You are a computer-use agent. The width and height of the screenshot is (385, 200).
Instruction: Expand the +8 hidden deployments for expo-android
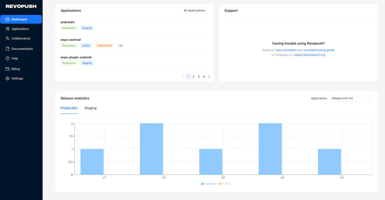coord(120,45)
